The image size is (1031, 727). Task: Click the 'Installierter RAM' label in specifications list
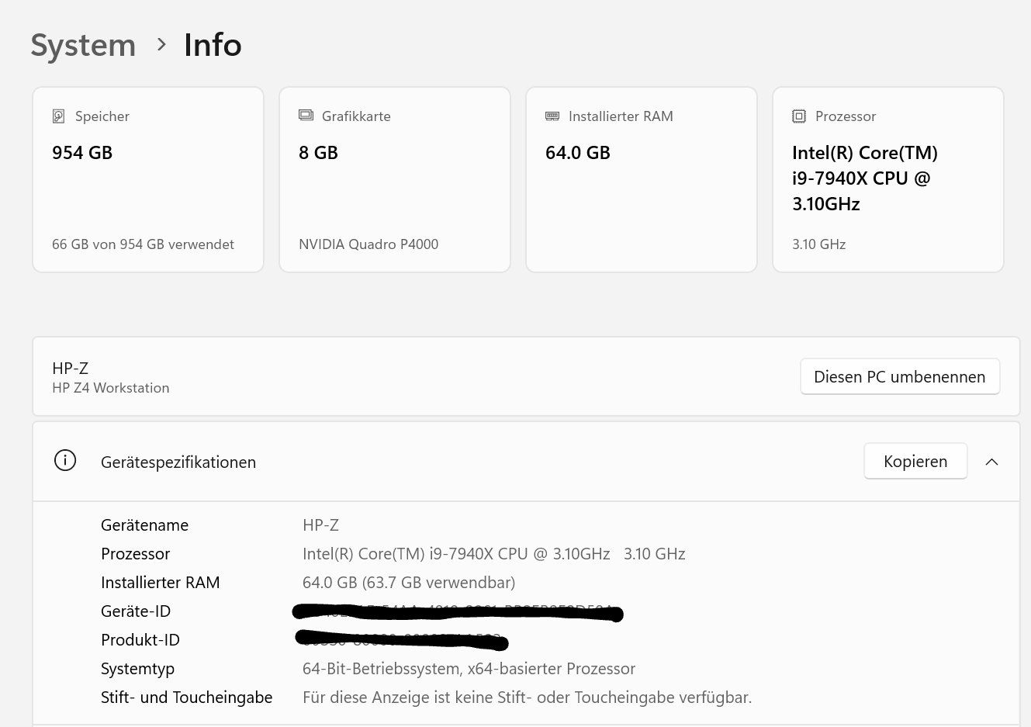[x=161, y=583]
